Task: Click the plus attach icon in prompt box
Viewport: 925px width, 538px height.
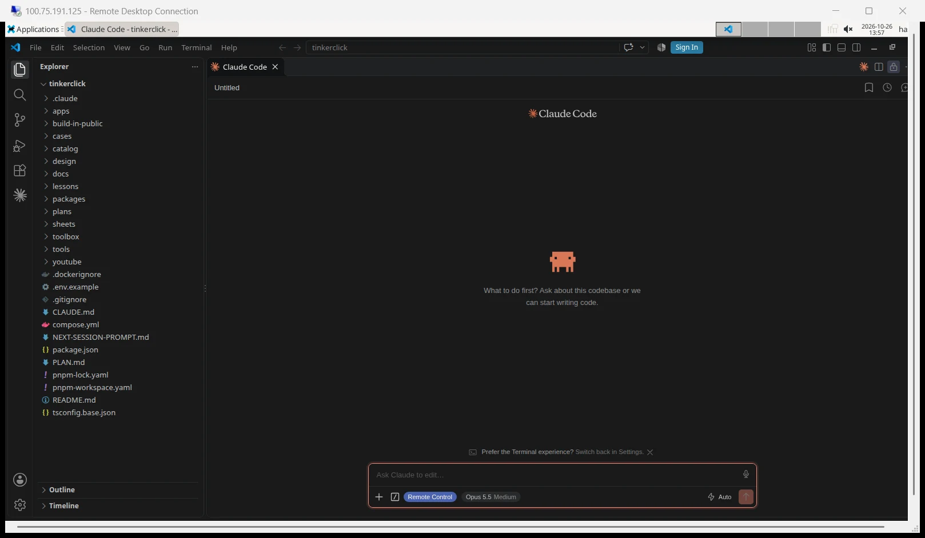Action: pos(378,497)
